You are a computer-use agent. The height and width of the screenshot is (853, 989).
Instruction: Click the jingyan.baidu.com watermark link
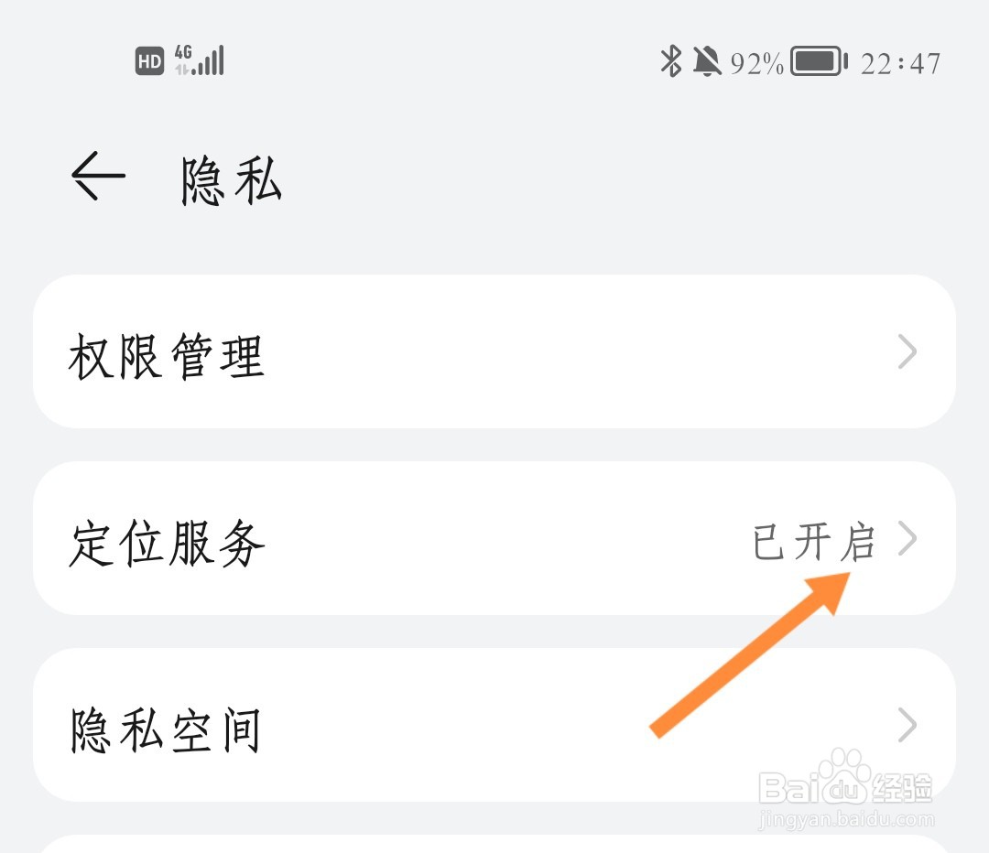coord(846,819)
